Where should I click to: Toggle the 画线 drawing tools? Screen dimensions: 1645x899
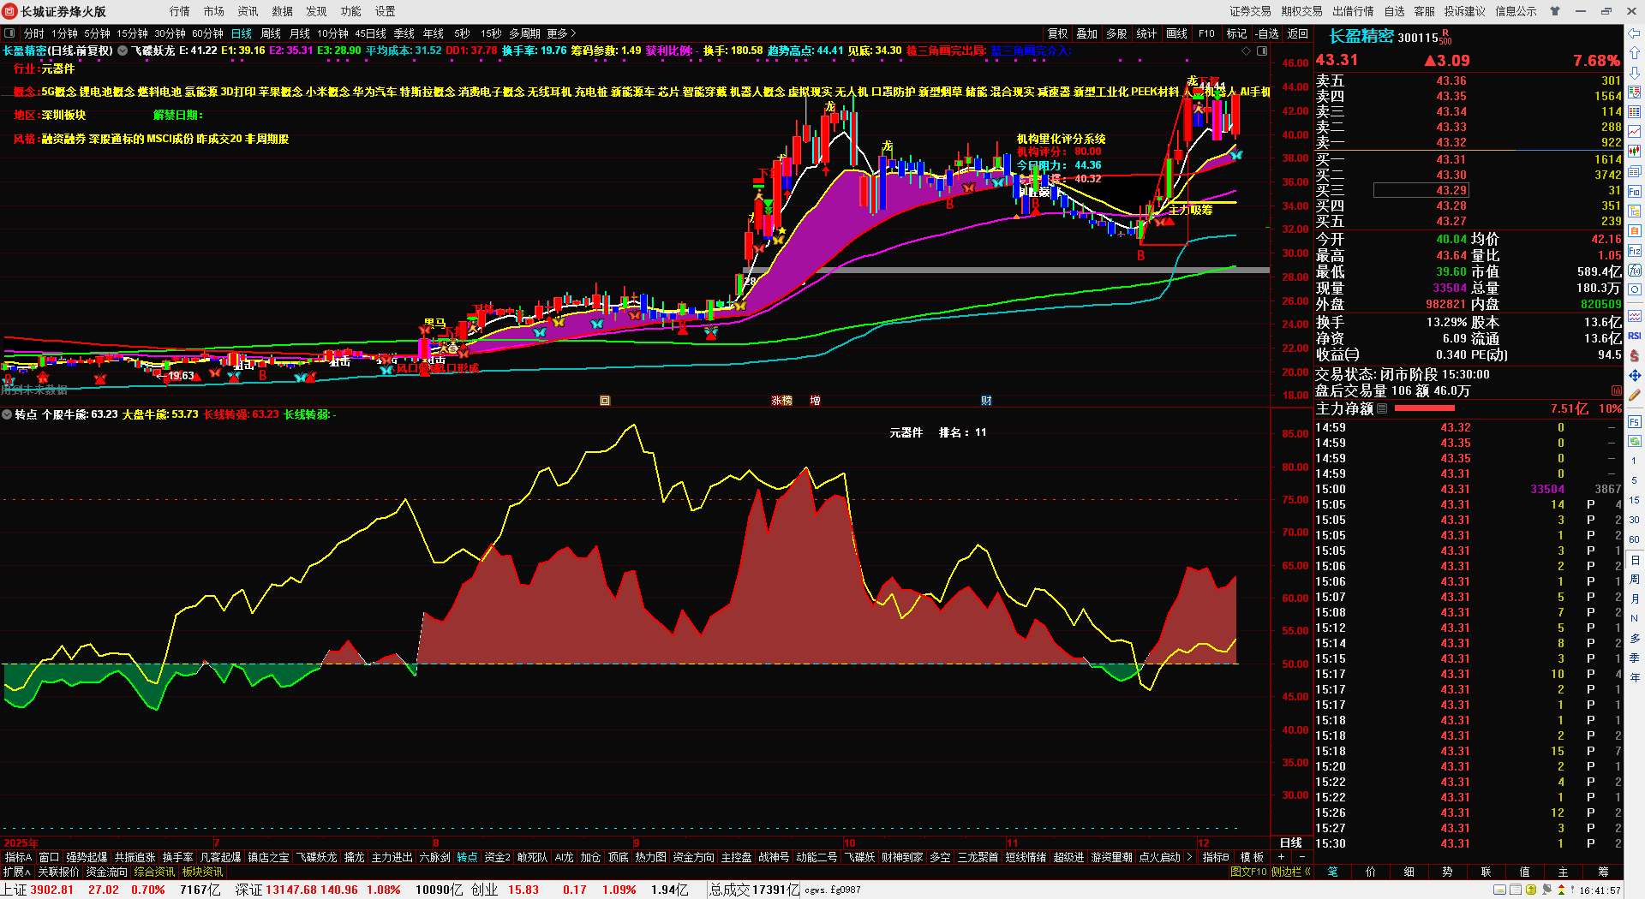(1177, 33)
